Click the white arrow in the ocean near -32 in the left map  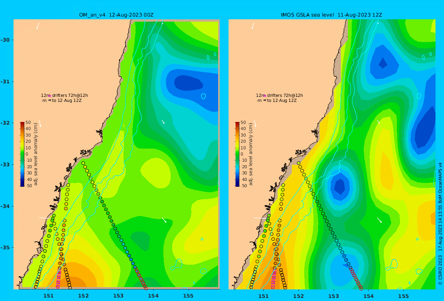click(163, 122)
